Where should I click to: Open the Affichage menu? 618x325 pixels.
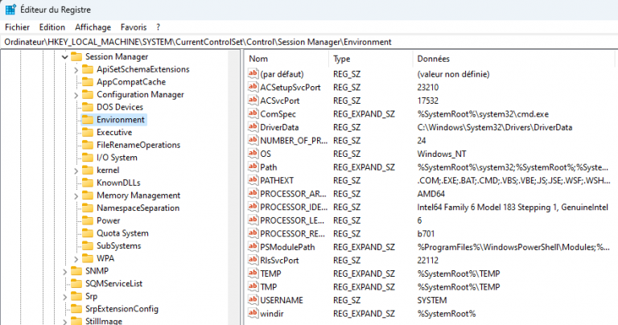pos(93,27)
